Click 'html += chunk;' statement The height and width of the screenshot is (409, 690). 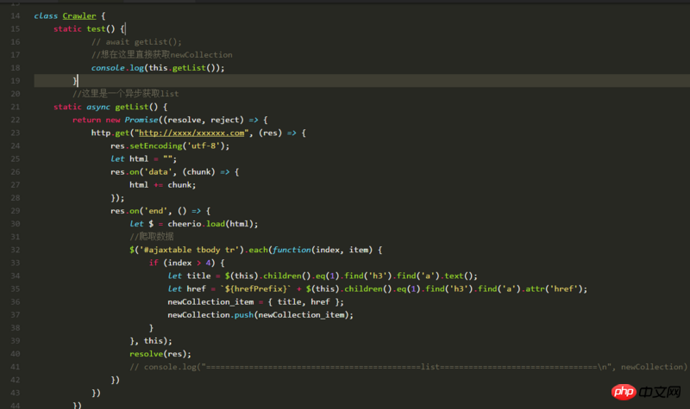click(163, 185)
